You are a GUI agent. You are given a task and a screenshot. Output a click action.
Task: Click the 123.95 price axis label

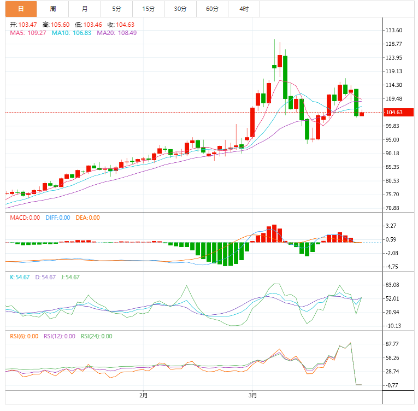tap(394, 57)
